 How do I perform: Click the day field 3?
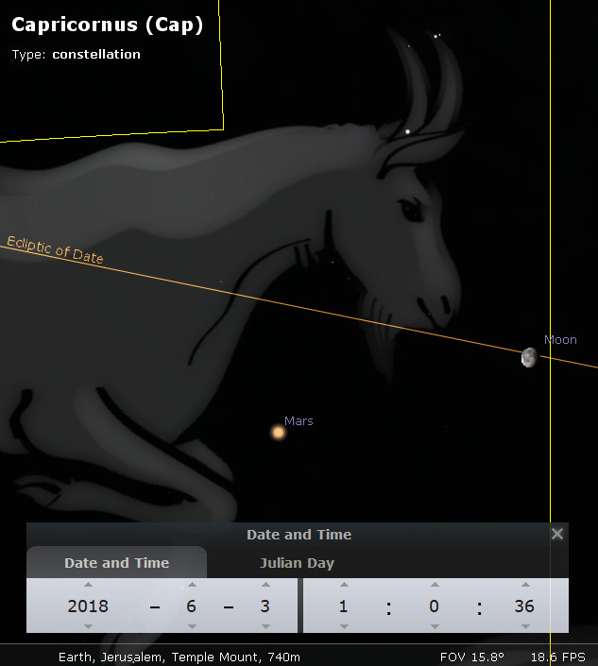click(x=265, y=606)
